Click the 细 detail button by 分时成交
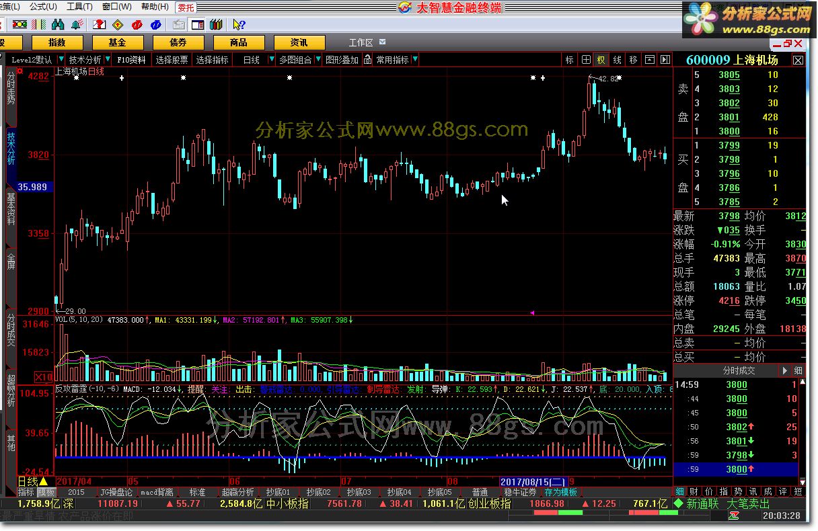Viewport: 818px width, 531px height. [798, 370]
